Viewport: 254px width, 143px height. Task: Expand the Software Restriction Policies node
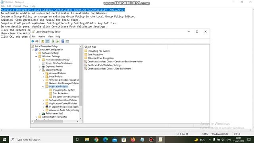point(43,100)
